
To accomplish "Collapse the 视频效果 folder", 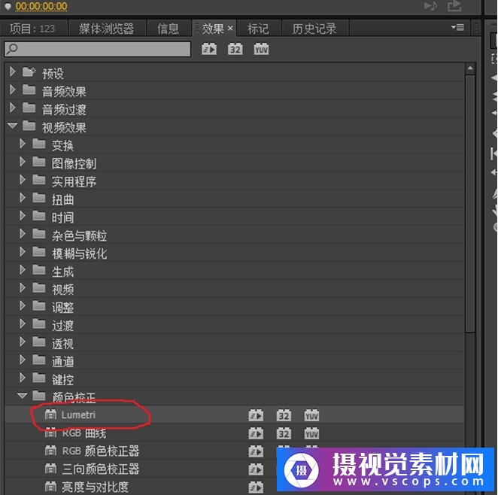I will point(13,126).
